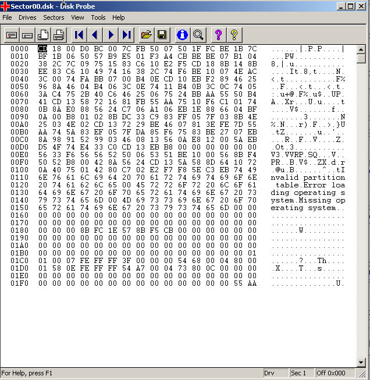Click the offset label 01C0
Viewport: 370px width, 380px height.
click(19, 261)
